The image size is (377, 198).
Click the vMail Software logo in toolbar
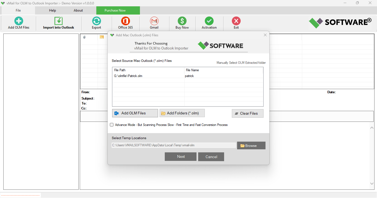click(340, 23)
